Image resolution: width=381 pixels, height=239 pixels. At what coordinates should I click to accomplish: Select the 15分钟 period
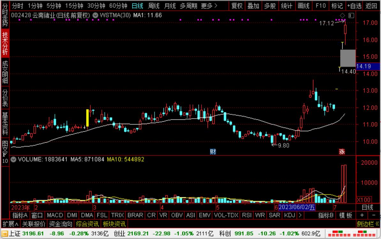(x=74, y=6)
